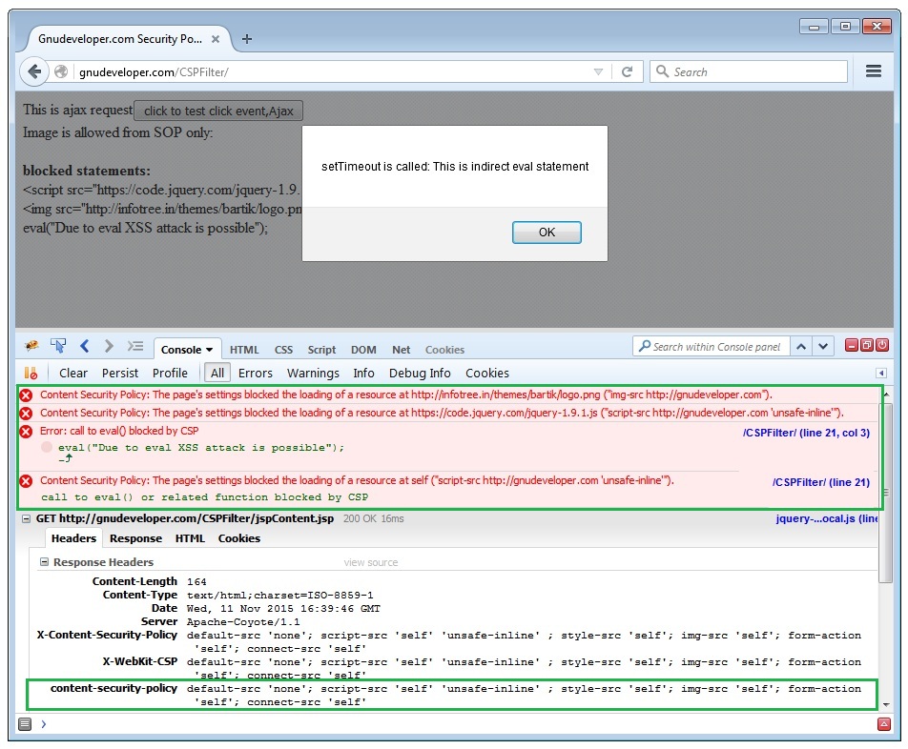The width and height of the screenshot is (908, 749).
Task: Open the Response tab of the request
Action: (x=135, y=538)
